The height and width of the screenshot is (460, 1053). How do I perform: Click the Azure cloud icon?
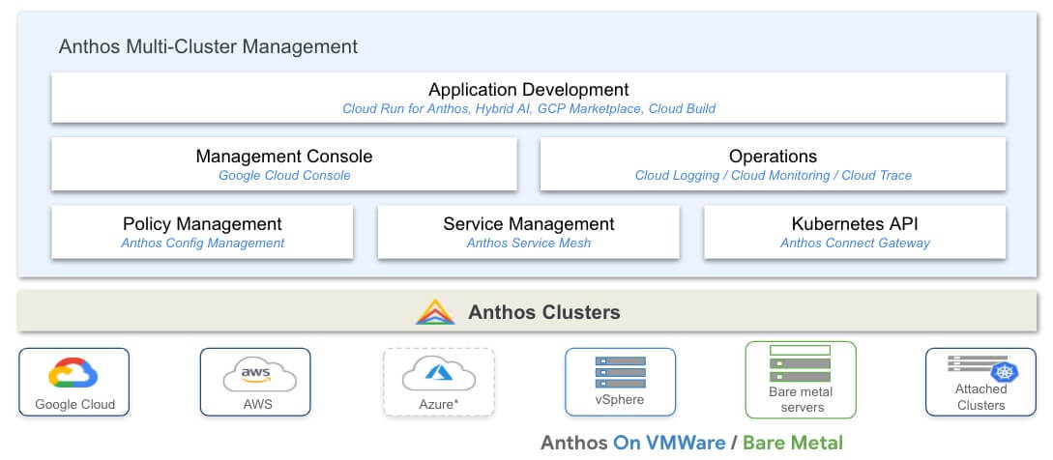point(438,372)
